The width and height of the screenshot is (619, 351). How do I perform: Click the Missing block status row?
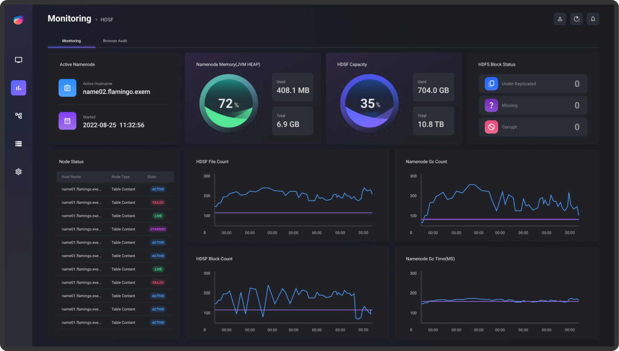click(533, 105)
